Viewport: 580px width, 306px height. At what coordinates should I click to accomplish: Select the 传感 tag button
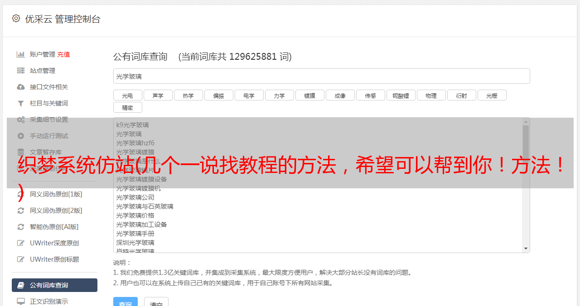point(370,95)
